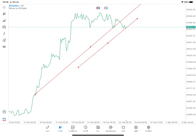Select the current price label 50992.12
Viewport: 196px width, 137px height.
(x=190, y=27)
